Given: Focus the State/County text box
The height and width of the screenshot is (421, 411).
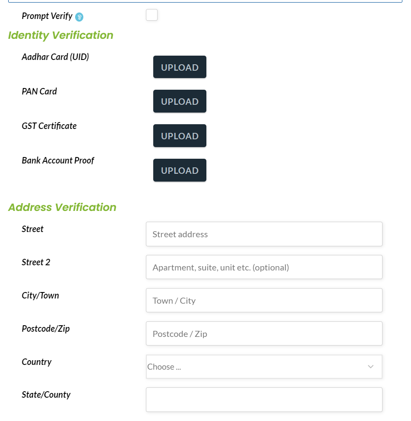Looking at the screenshot, I should pyautogui.click(x=264, y=399).
